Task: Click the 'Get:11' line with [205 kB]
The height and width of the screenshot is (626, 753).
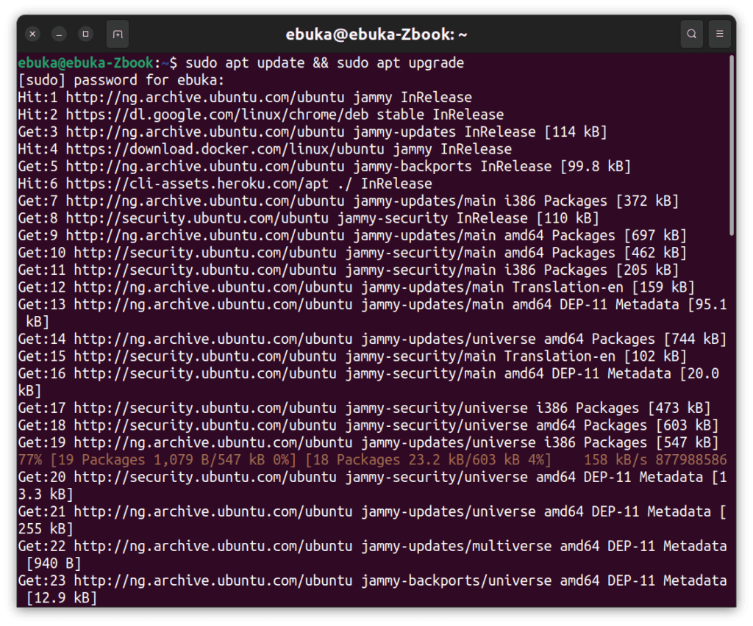Action: (x=348, y=270)
